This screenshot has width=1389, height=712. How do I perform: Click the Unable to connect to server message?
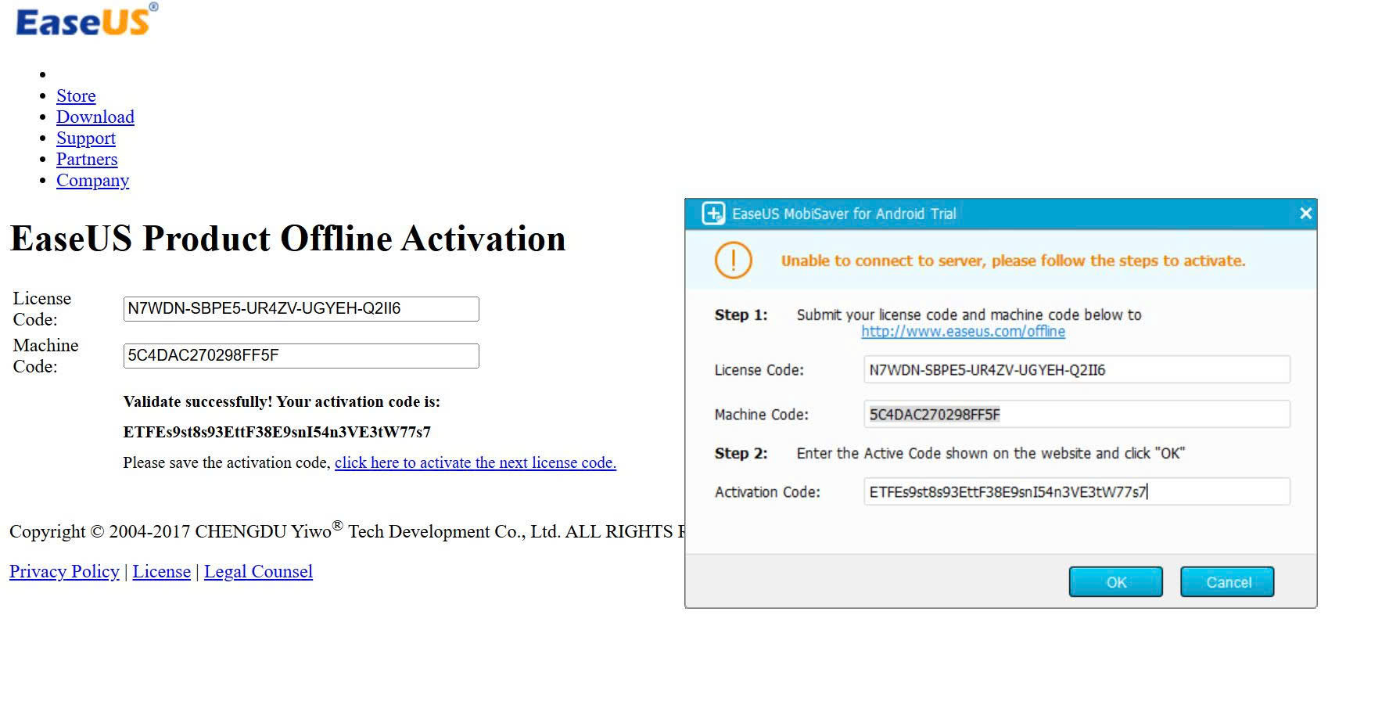(x=1013, y=261)
